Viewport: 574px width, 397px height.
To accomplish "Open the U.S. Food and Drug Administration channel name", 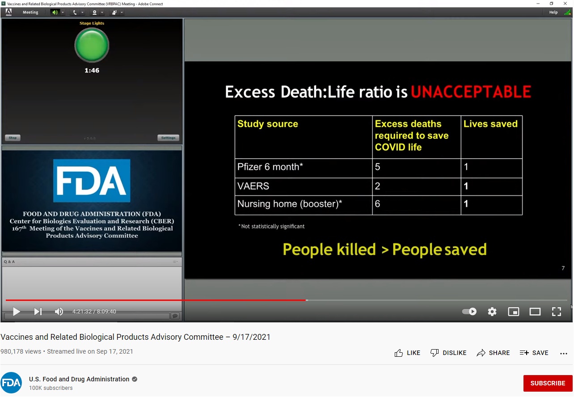I will 79,379.
